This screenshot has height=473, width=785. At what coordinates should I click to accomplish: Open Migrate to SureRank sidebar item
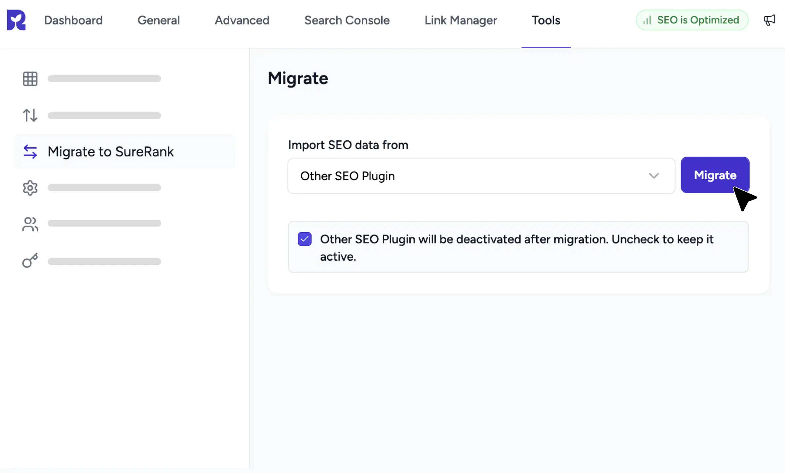pyautogui.click(x=125, y=152)
